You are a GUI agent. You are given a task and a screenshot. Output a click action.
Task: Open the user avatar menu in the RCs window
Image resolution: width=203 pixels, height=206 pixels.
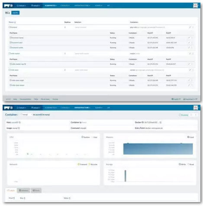[196, 6]
